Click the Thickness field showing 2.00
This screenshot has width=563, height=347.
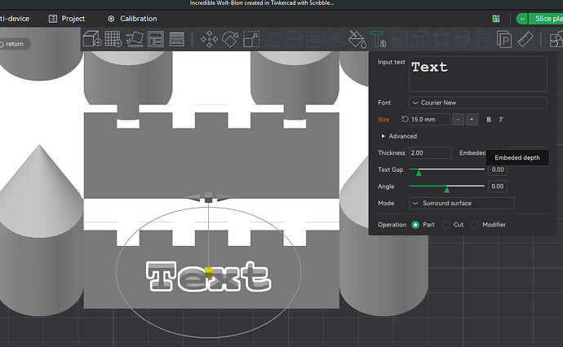click(x=430, y=152)
